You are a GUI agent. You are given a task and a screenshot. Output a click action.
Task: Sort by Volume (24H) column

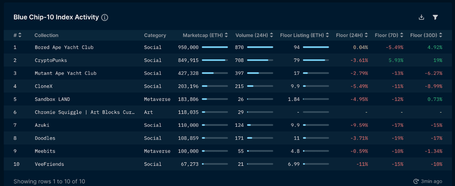(x=272, y=35)
